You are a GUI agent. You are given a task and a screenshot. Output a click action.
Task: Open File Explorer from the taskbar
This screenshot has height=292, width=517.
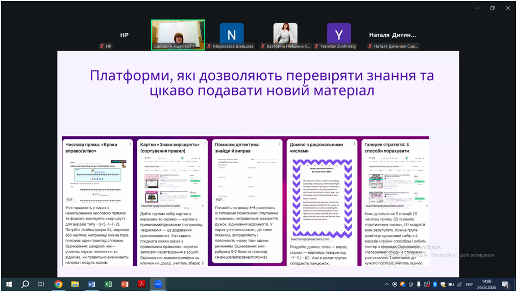[x=75, y=284]
